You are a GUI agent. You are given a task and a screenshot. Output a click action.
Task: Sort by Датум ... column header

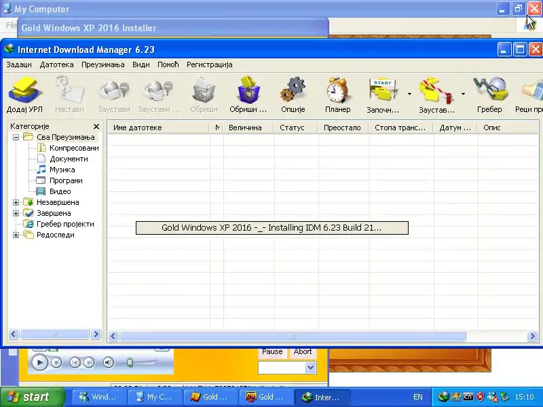(x=455, y=128)
